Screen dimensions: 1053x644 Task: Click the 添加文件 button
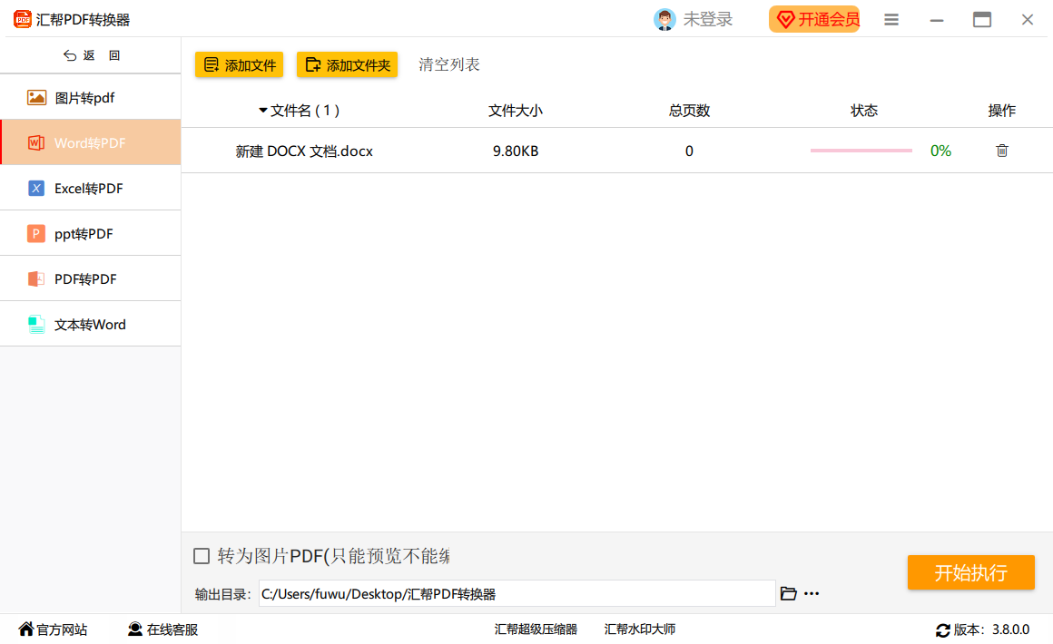(x=239, y=65)
